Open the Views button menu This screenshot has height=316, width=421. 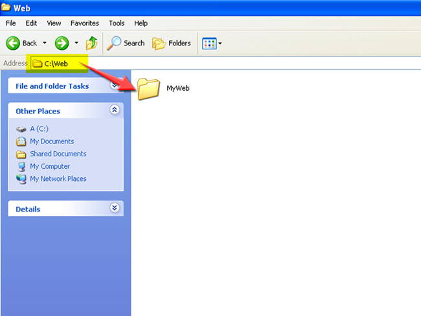[x=212, y=43]
